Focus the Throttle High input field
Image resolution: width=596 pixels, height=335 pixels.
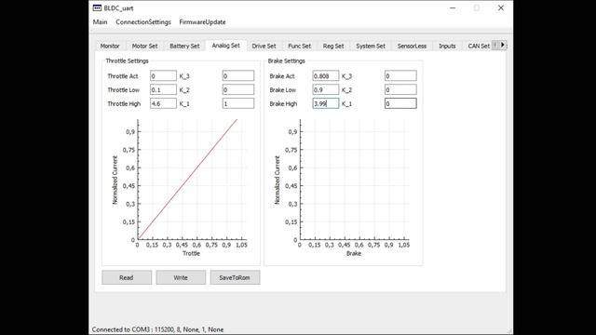tap(163, 103)
